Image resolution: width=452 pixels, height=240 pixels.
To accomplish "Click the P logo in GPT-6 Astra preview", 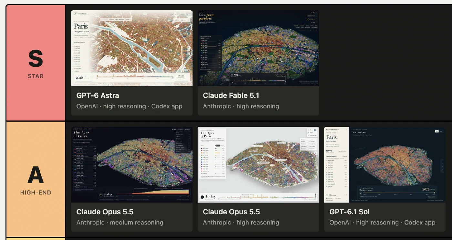I will (76, 14).
